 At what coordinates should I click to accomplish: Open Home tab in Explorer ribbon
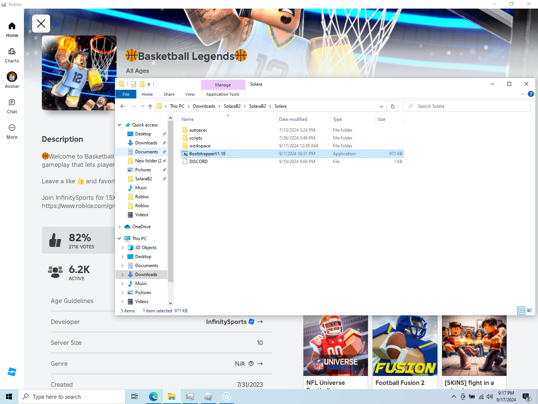coord(147,94)
